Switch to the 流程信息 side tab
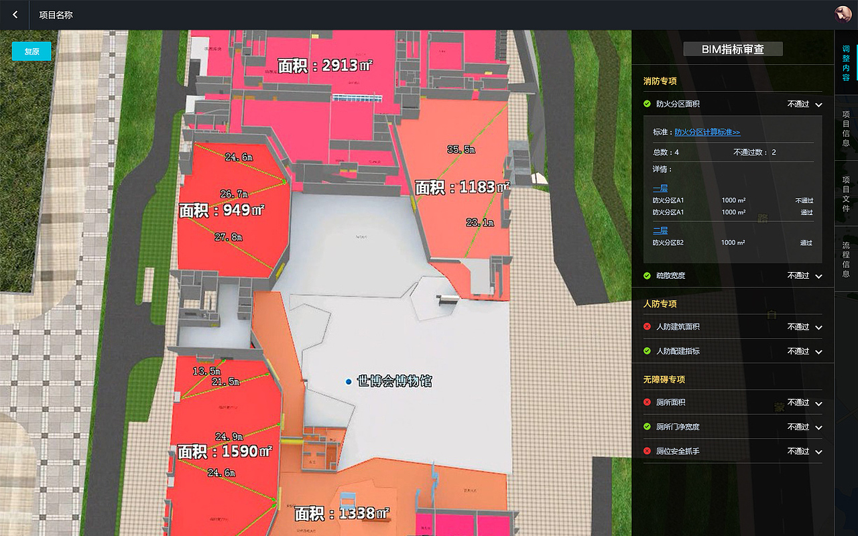 [x=846, y=259]
